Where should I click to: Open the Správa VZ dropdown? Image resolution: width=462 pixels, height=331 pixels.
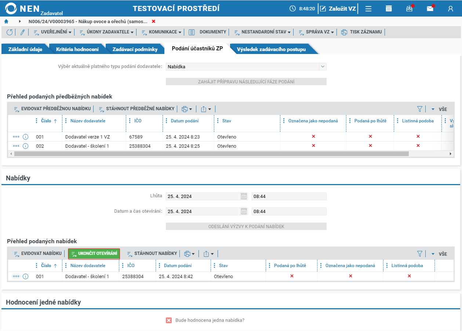pos(316,32)
